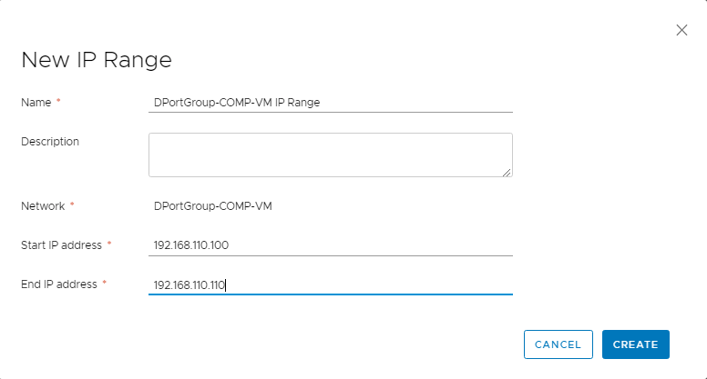Click the Start IP address field
The width and height of the screenshot is (707, 379).
click(330, 245)
